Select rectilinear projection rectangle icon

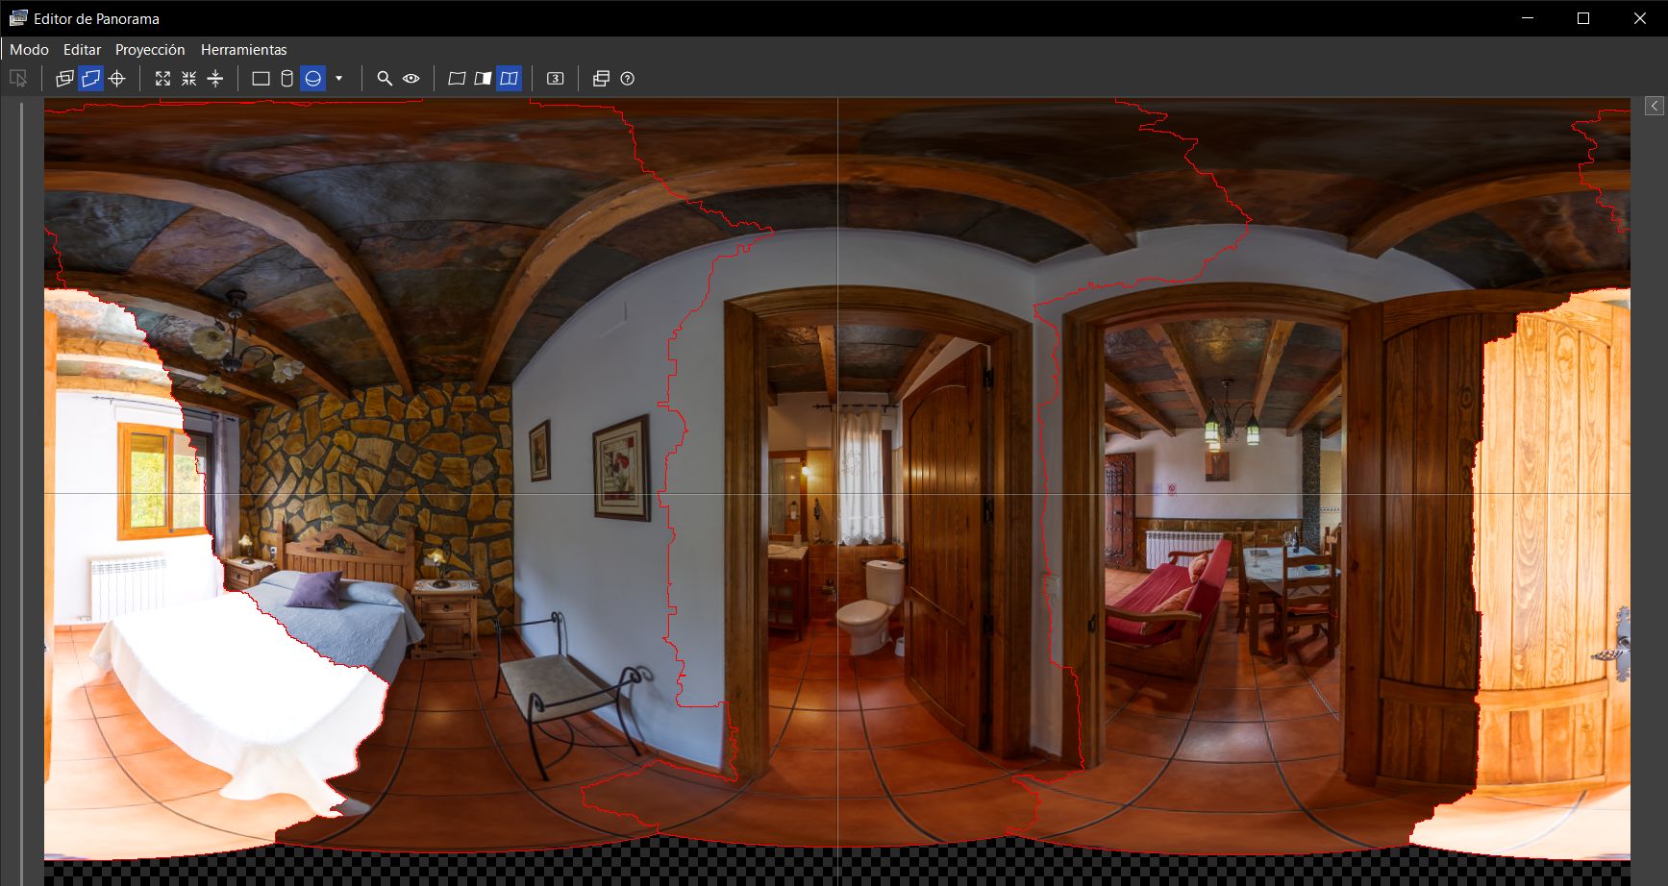[261, 79]
